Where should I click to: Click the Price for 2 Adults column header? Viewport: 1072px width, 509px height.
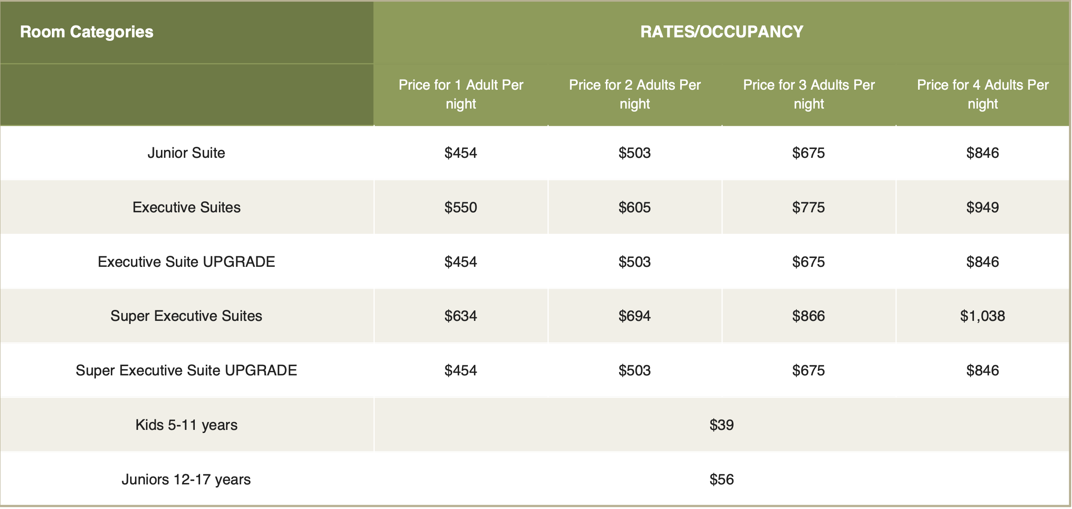(634, 94)
